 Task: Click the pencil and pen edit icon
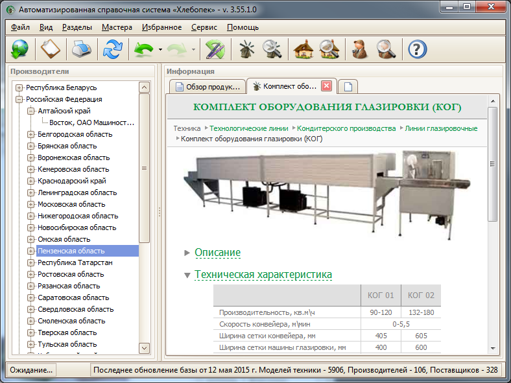pos(215,49)
